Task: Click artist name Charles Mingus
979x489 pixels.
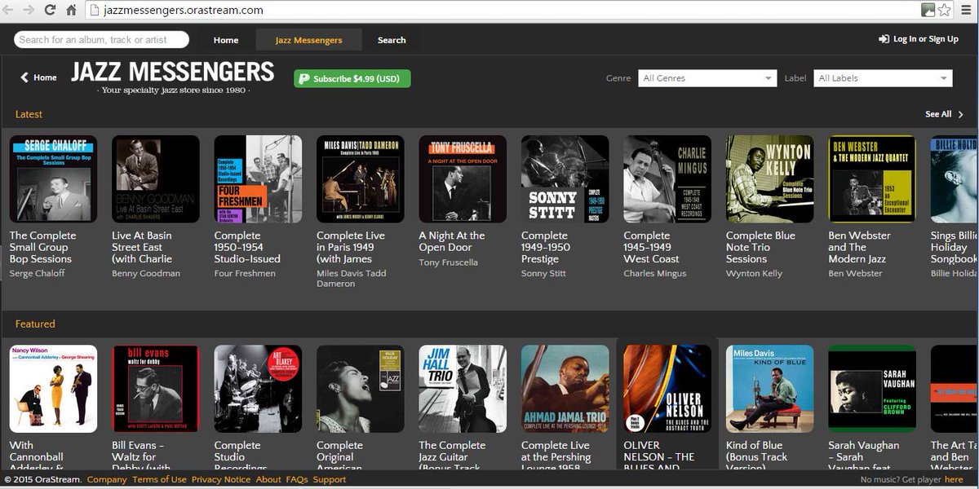Action: pos(655,274)
